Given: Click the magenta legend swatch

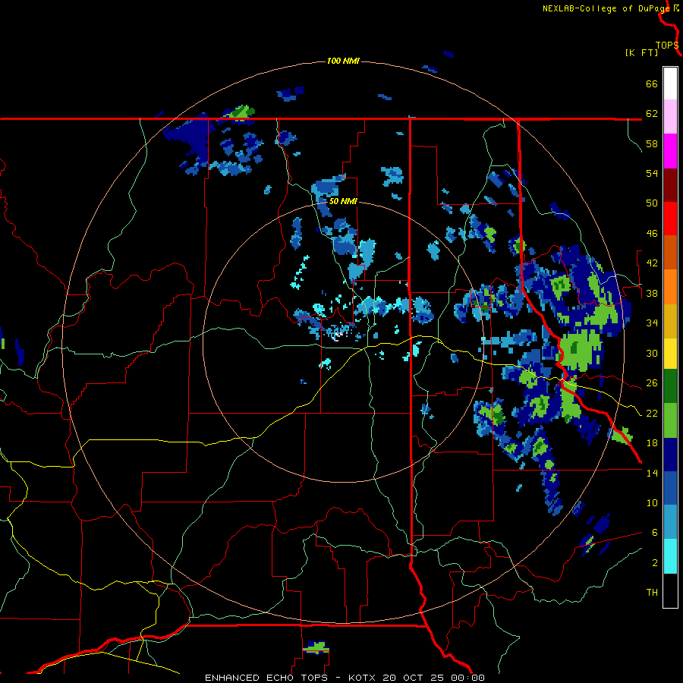Looking at the screenshot, I should 670,151.
